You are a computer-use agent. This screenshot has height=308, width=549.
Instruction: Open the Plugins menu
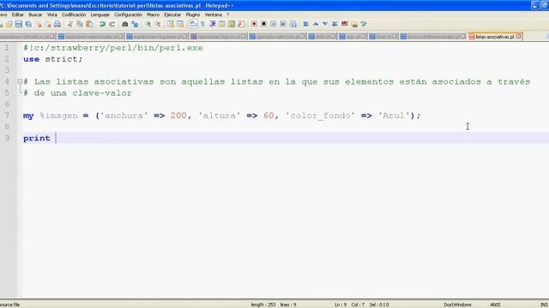192,15
